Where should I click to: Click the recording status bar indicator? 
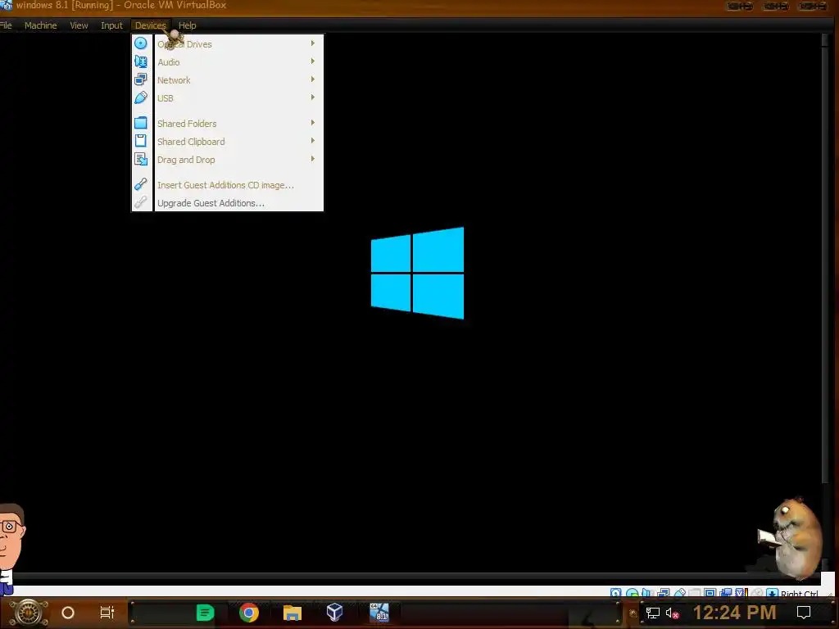[x=726, y=593]
